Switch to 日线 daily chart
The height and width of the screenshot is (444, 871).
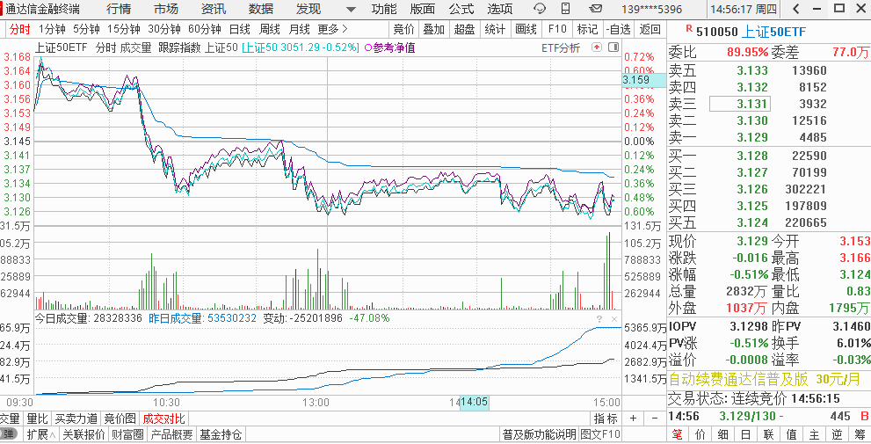click(x=239, y=29)
